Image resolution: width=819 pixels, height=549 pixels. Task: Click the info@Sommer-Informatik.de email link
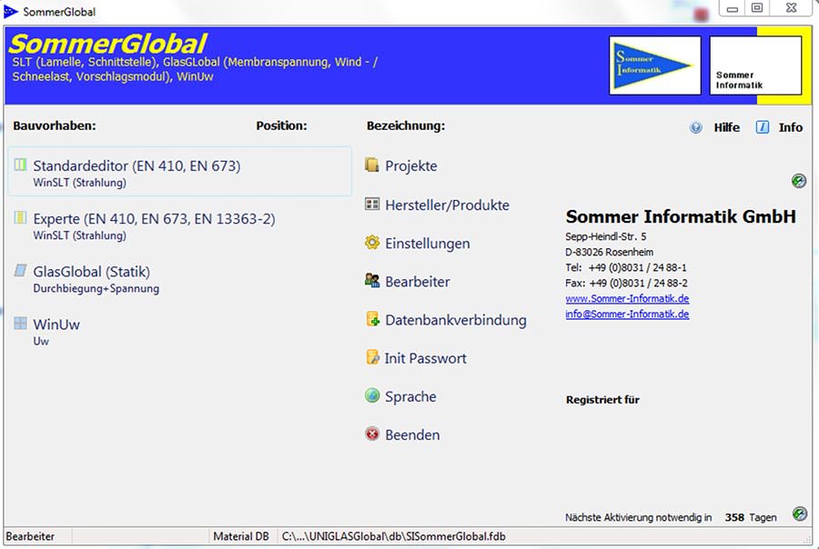pyautogui.click(x=627, y=314)
